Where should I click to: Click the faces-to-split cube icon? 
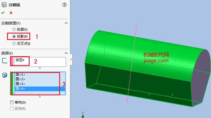pos(5,75)
